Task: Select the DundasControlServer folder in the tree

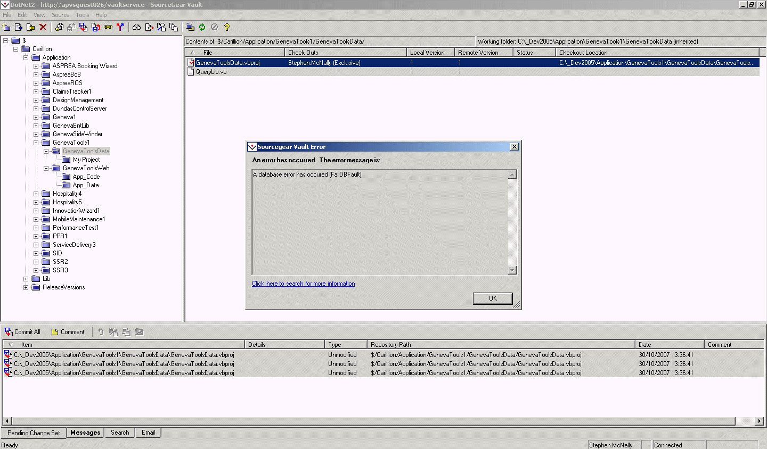Action: 79,109
